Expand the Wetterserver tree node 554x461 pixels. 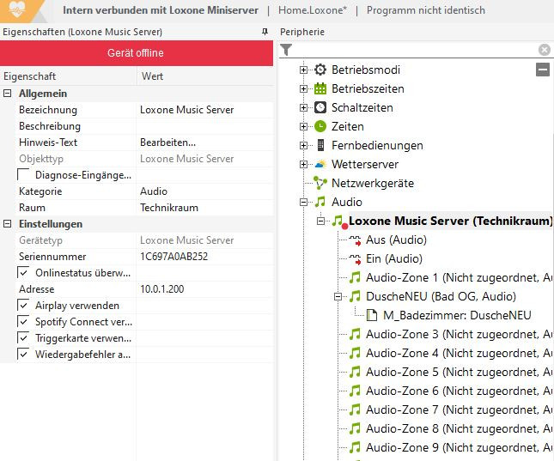point(303,164)
